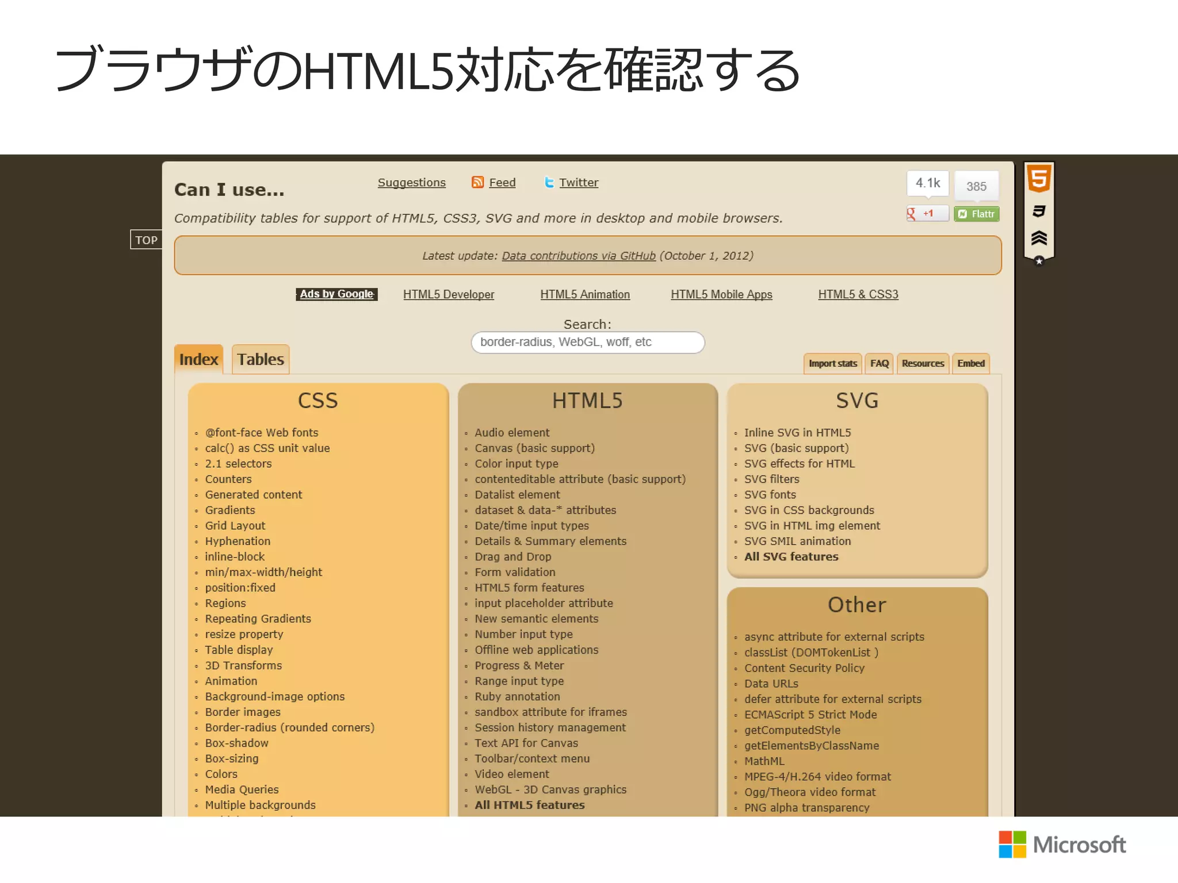Click the green Flattr button

point(977,214)
